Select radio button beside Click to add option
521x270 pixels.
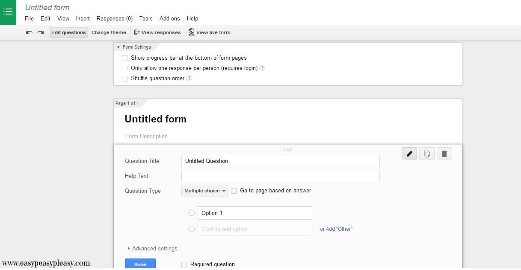191,229
